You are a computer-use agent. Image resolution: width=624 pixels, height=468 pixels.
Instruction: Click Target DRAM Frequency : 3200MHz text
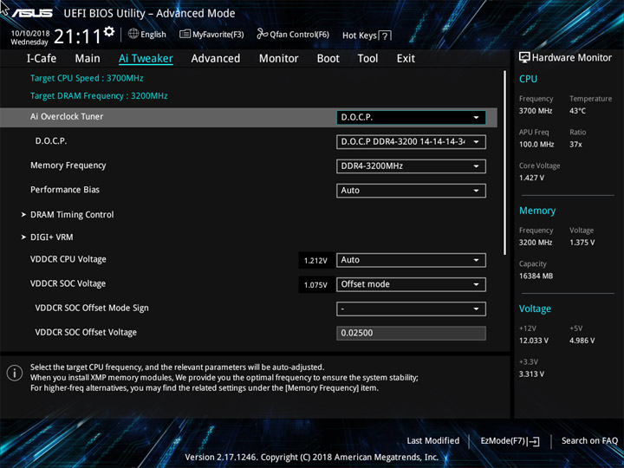[x=99, y=96]
